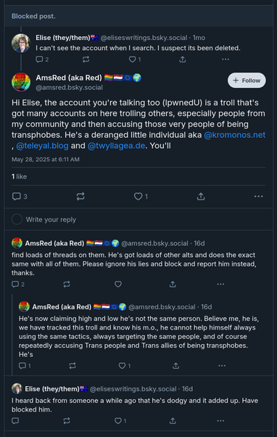Viewport: 277px width, 437px height.
Task: Share AmsRed's main post
Action: 201,197
